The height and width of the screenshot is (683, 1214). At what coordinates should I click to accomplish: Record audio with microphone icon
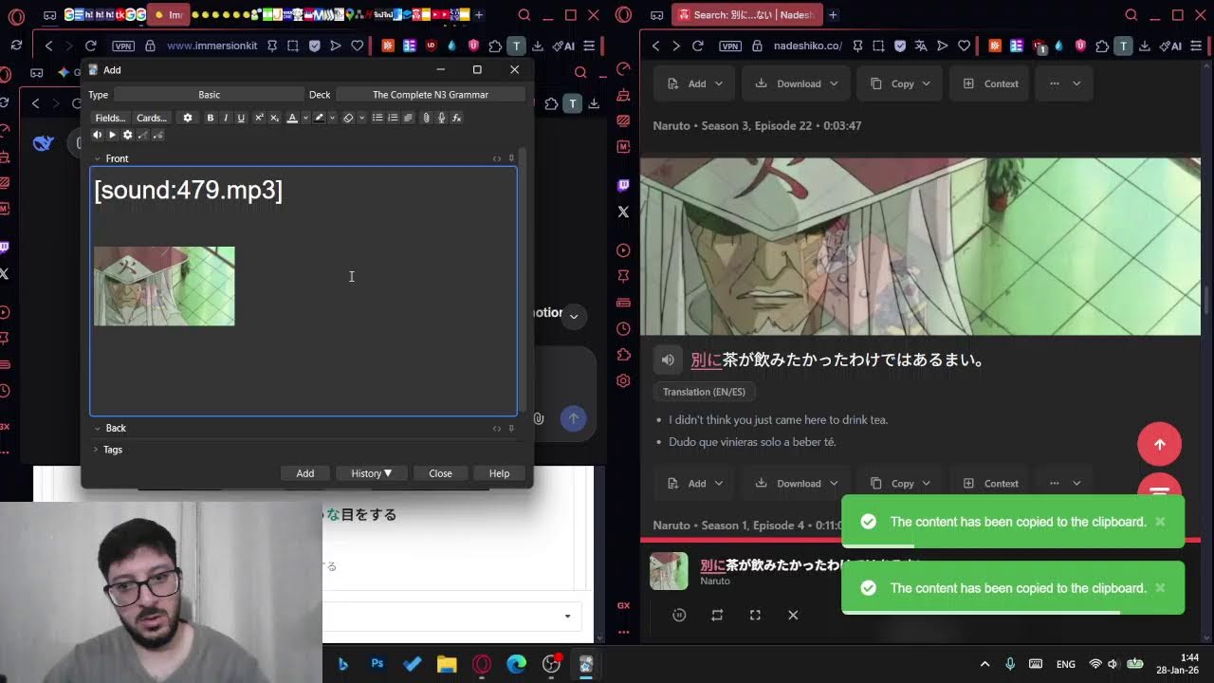pos(441,118)
